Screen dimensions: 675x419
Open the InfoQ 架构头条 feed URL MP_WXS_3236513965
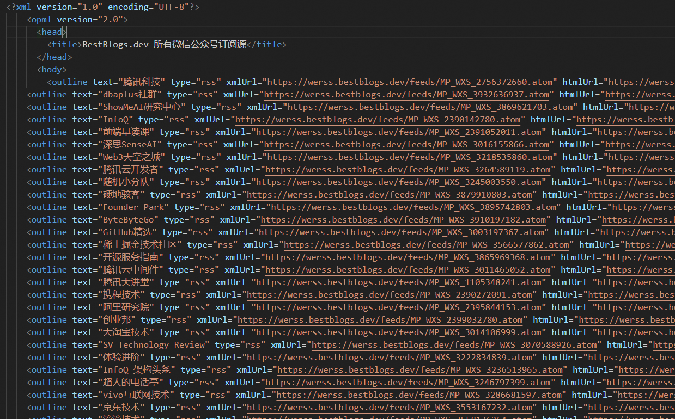pos(420,370)
